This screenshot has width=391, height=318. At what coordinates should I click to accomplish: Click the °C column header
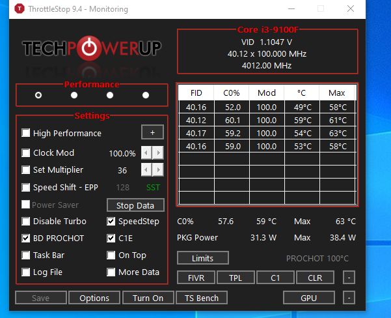[x=302, y=93]
